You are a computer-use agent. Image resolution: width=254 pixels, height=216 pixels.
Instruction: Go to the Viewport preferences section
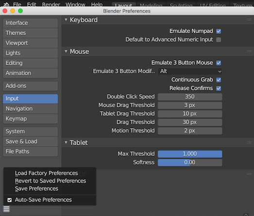tap(30, 43)
